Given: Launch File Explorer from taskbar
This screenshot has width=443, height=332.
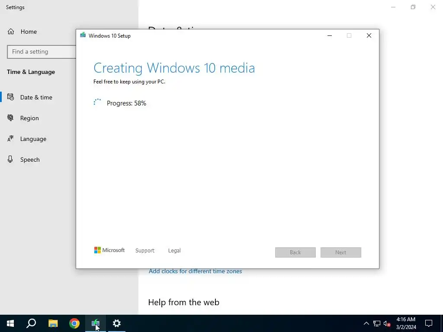Looking at the screenshot, I should coord(53,323).
